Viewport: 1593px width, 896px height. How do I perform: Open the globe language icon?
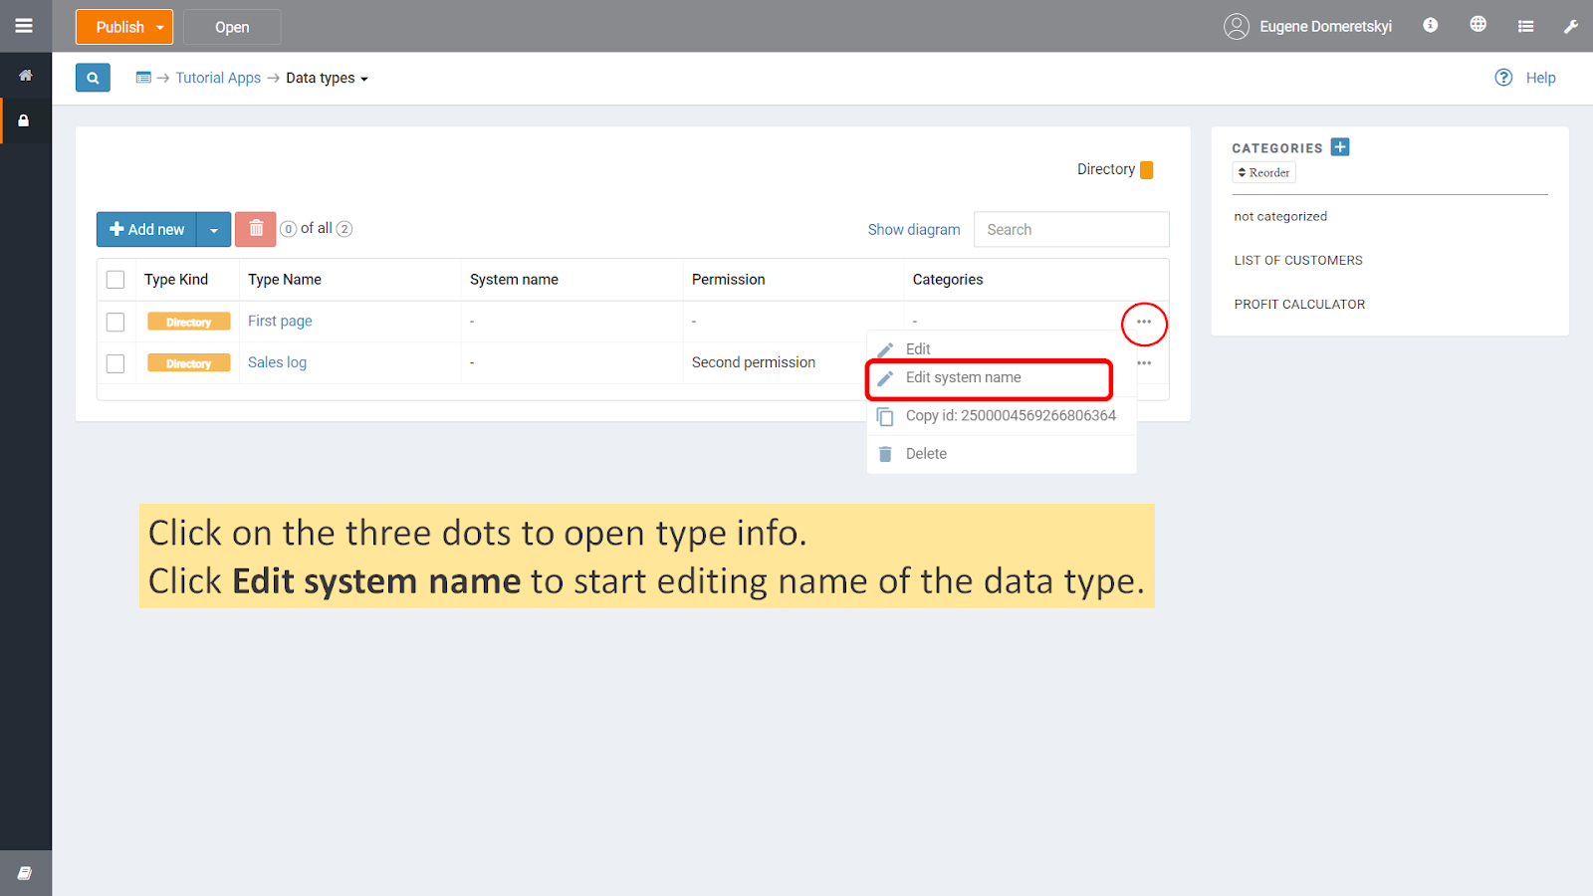click(1478, 25)
